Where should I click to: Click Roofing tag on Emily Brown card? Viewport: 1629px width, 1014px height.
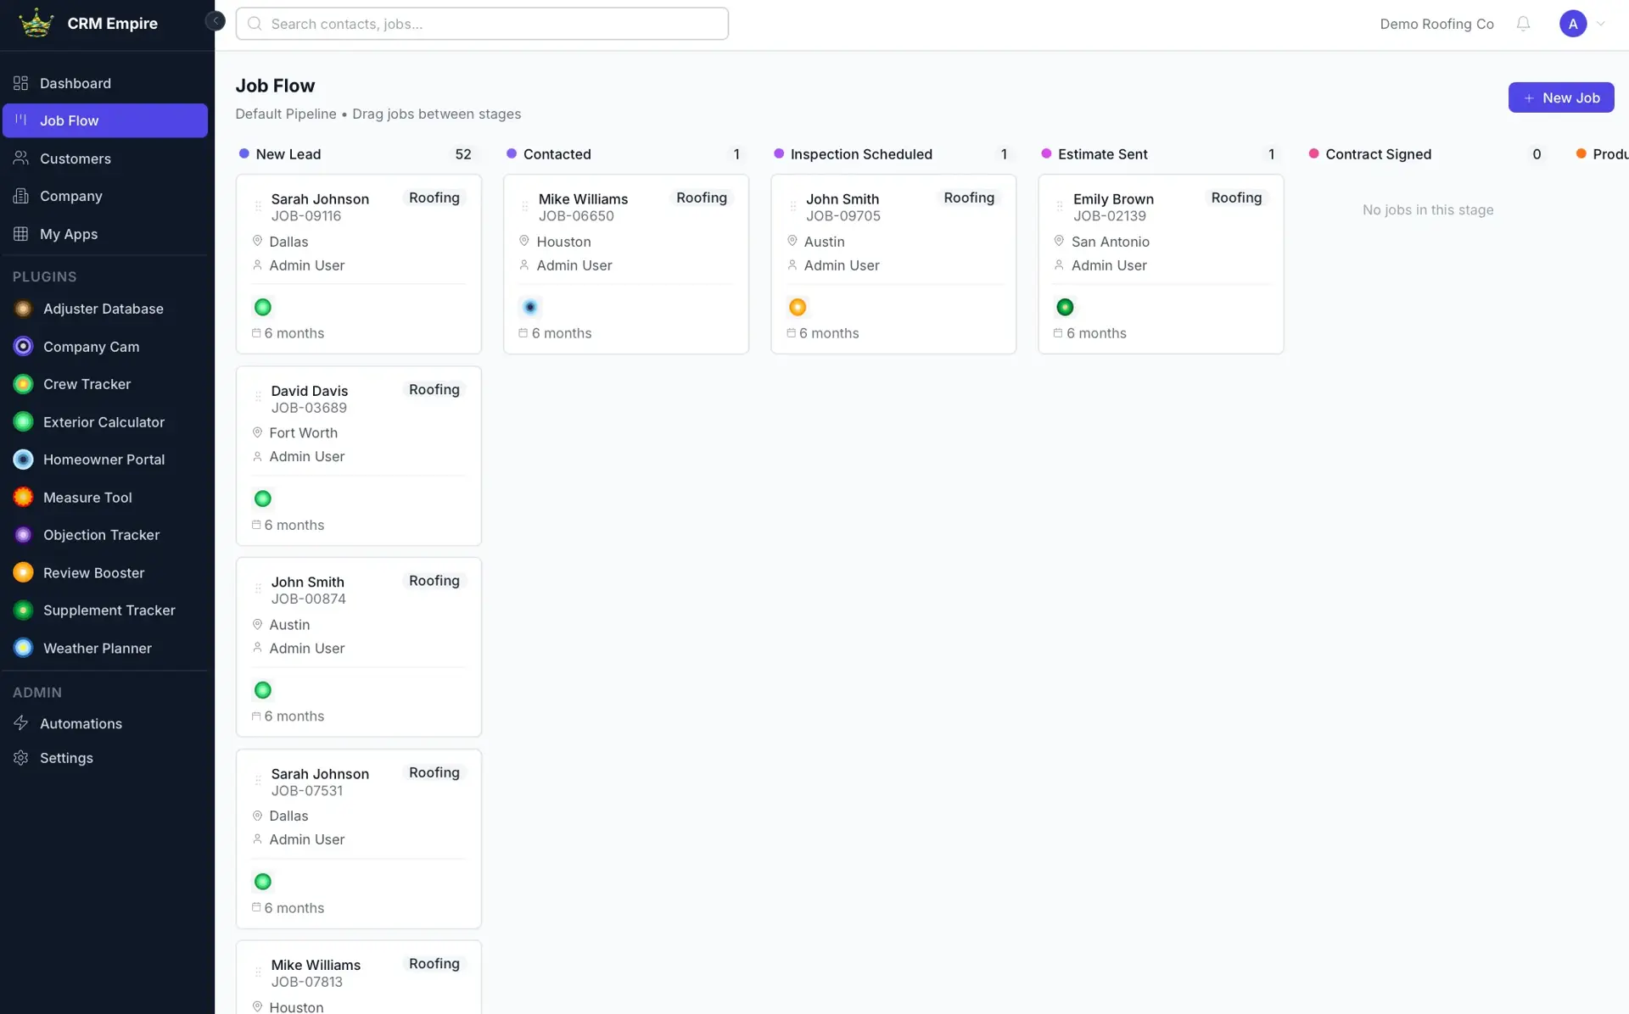click(x=1236, y=198)
